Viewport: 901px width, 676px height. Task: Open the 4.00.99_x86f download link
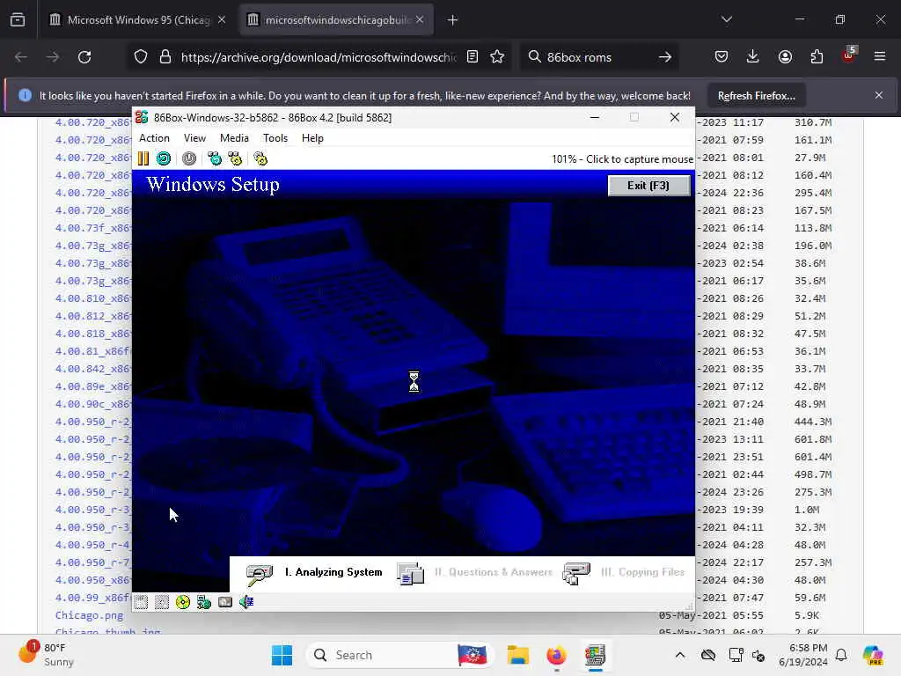(92, 598)
